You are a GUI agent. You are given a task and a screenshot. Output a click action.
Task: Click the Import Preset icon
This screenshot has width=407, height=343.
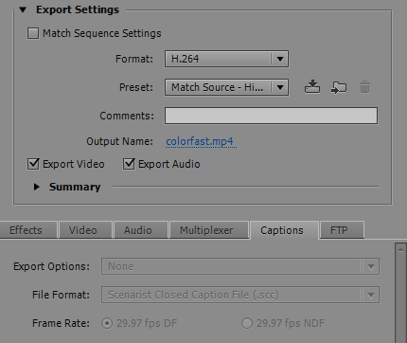pos(339,87)
